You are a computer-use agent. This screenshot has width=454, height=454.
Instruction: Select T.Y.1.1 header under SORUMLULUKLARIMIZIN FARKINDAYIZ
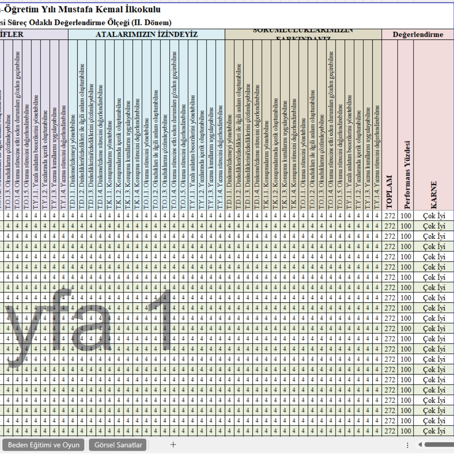[x=350, y=125]
